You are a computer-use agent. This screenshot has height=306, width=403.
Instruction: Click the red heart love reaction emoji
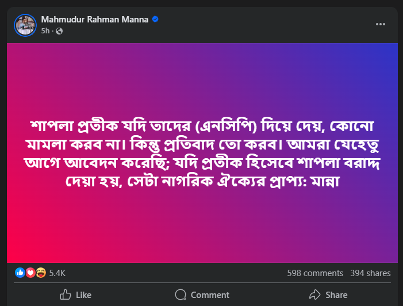pos(30,273)
